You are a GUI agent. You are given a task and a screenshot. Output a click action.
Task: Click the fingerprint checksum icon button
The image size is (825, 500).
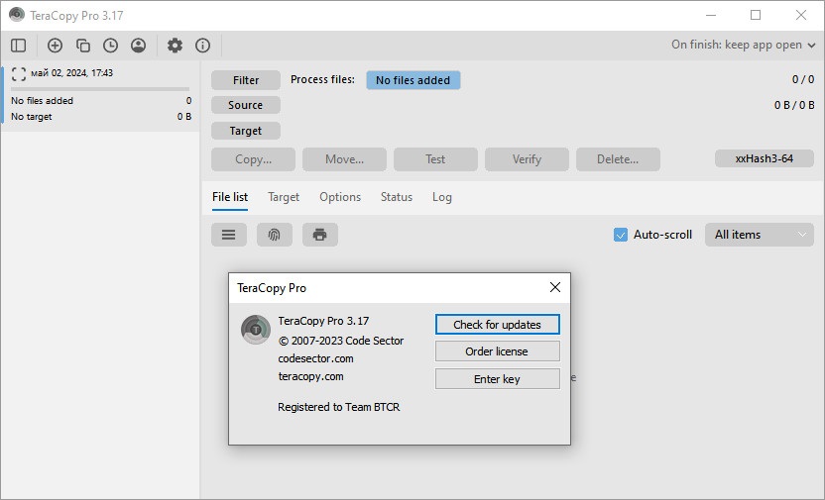coord(274,235)
